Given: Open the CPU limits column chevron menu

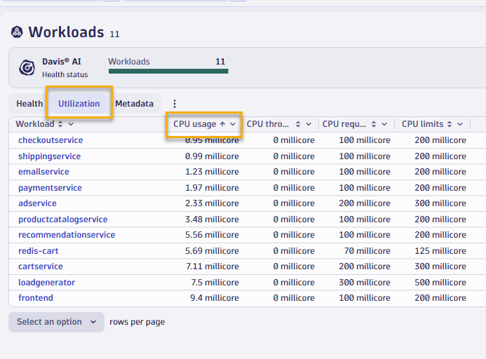Looking at the screenshot, I should [x=460, y=124].
